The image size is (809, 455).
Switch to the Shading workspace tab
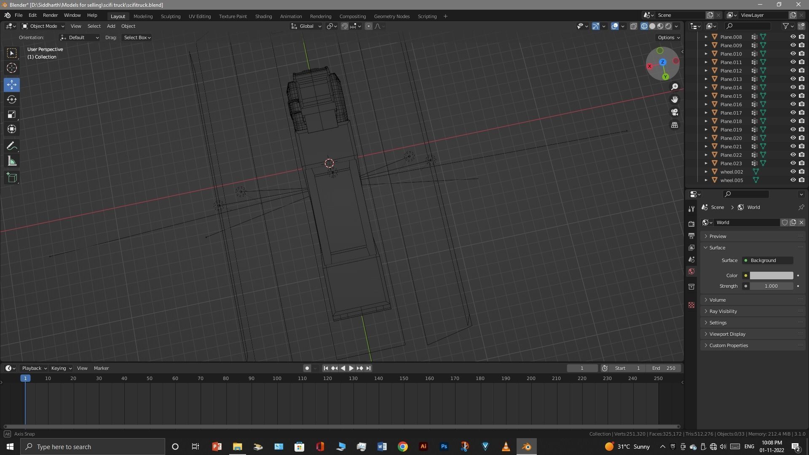click(x=263, y=16)
